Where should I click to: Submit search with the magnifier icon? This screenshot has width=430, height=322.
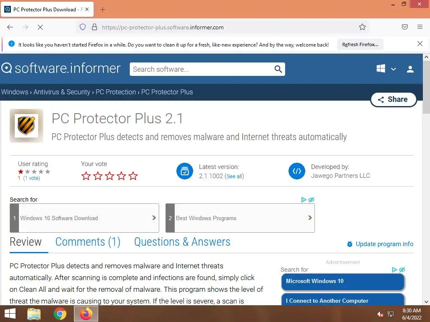pyautogui.click(x=278, y=69)
